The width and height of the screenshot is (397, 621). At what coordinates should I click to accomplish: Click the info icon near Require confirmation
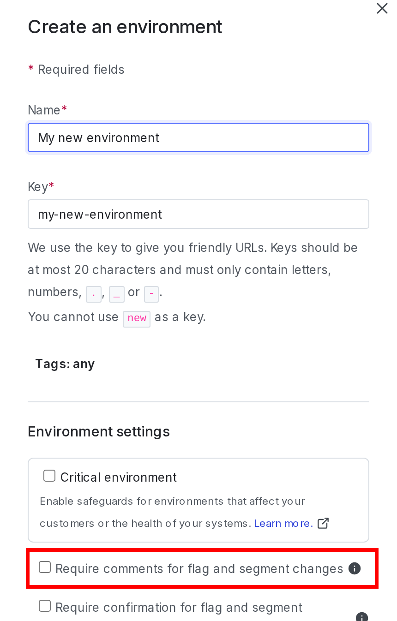pyautogui.click(x=362, y=618)
